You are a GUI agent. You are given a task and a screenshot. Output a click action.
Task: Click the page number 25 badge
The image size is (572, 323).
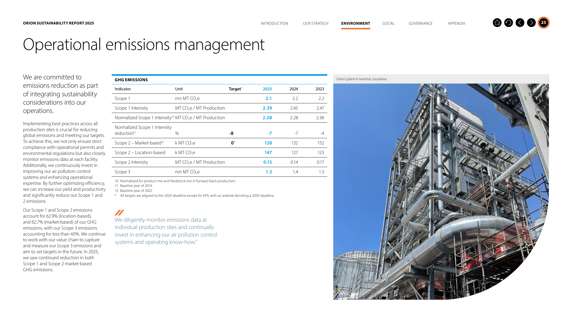click(544, 23)
